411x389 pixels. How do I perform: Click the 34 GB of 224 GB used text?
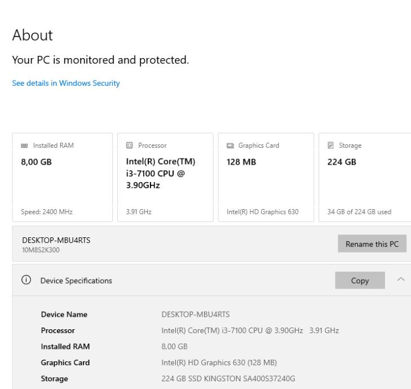359,211
